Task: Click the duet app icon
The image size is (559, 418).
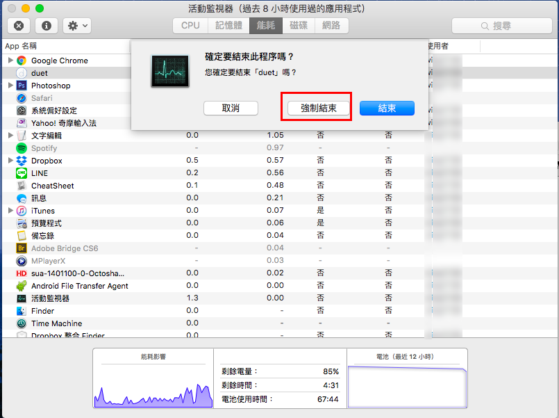Action: (x=22, y=73)
